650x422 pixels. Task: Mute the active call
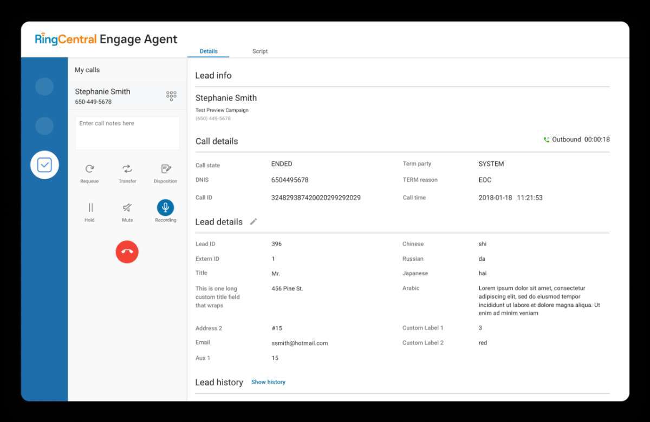click(x=127, y=211)
